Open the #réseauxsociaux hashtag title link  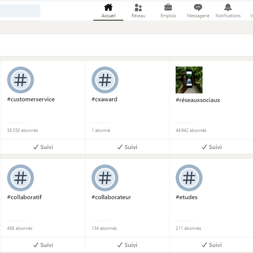(198, 100)
